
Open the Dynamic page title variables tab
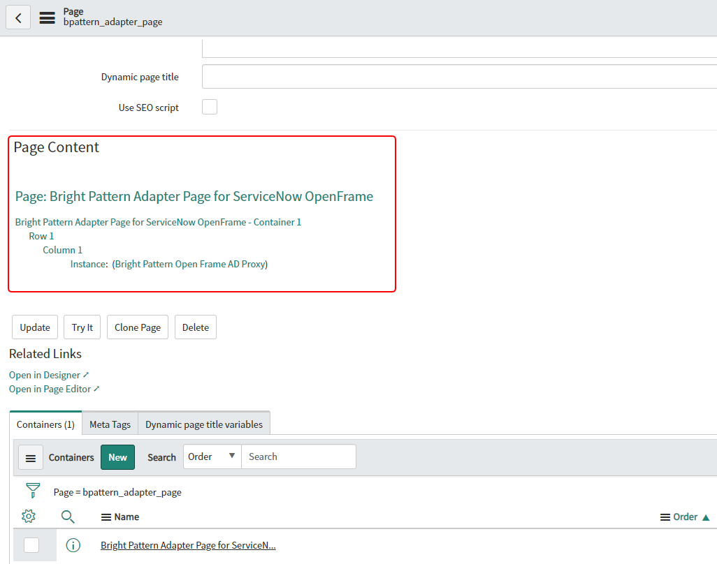click(x=204, y=424)
